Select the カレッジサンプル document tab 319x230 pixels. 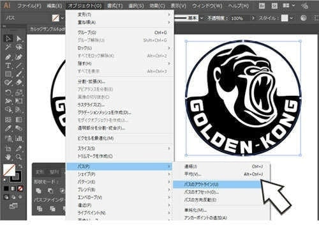click(x=47, y=29)
